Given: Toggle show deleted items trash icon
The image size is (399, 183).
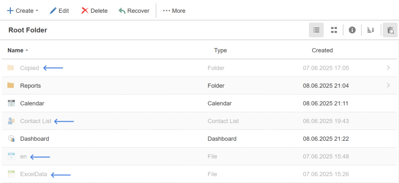Looking at the screenshot, I should 390,30.
